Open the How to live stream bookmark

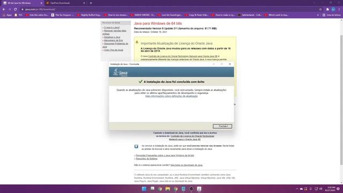(x=116, y=15)
